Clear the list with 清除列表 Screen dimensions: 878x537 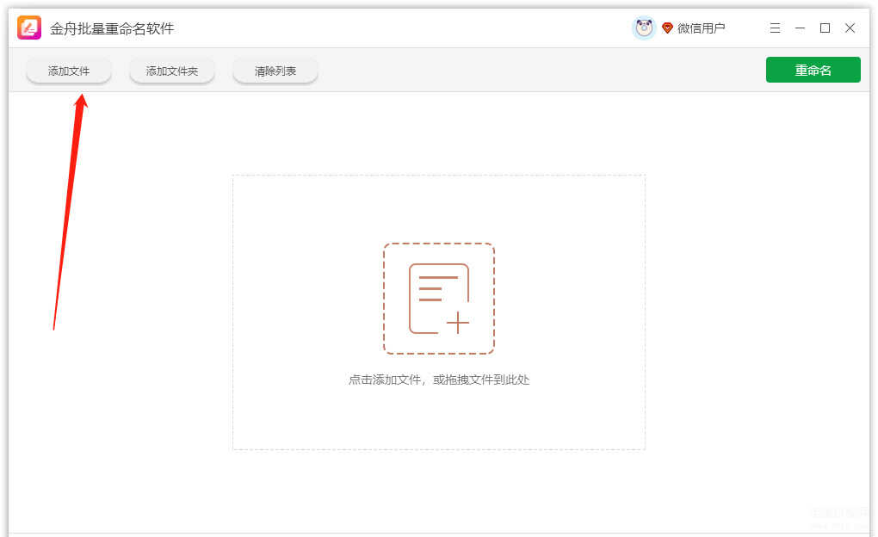(x=275, y=71)
